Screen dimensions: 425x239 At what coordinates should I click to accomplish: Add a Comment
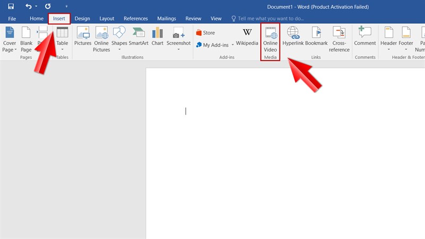[x=365, y=36]
